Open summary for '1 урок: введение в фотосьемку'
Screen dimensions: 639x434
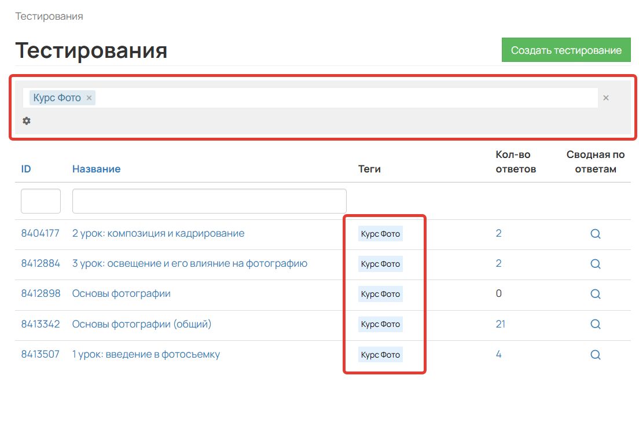[x=596, y=354]
